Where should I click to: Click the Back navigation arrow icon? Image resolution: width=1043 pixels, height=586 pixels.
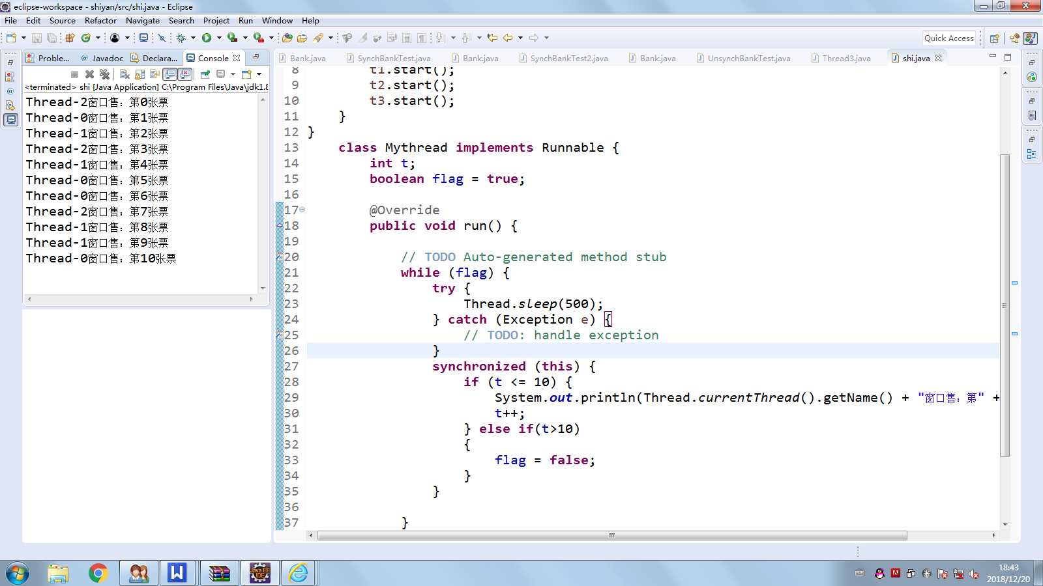point(507,38)
